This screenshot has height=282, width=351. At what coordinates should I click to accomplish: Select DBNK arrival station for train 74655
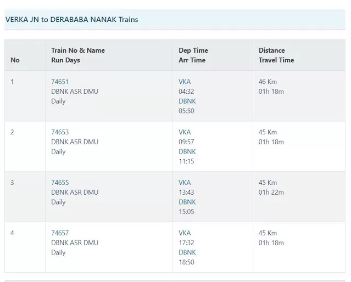[x=187, y=202]
